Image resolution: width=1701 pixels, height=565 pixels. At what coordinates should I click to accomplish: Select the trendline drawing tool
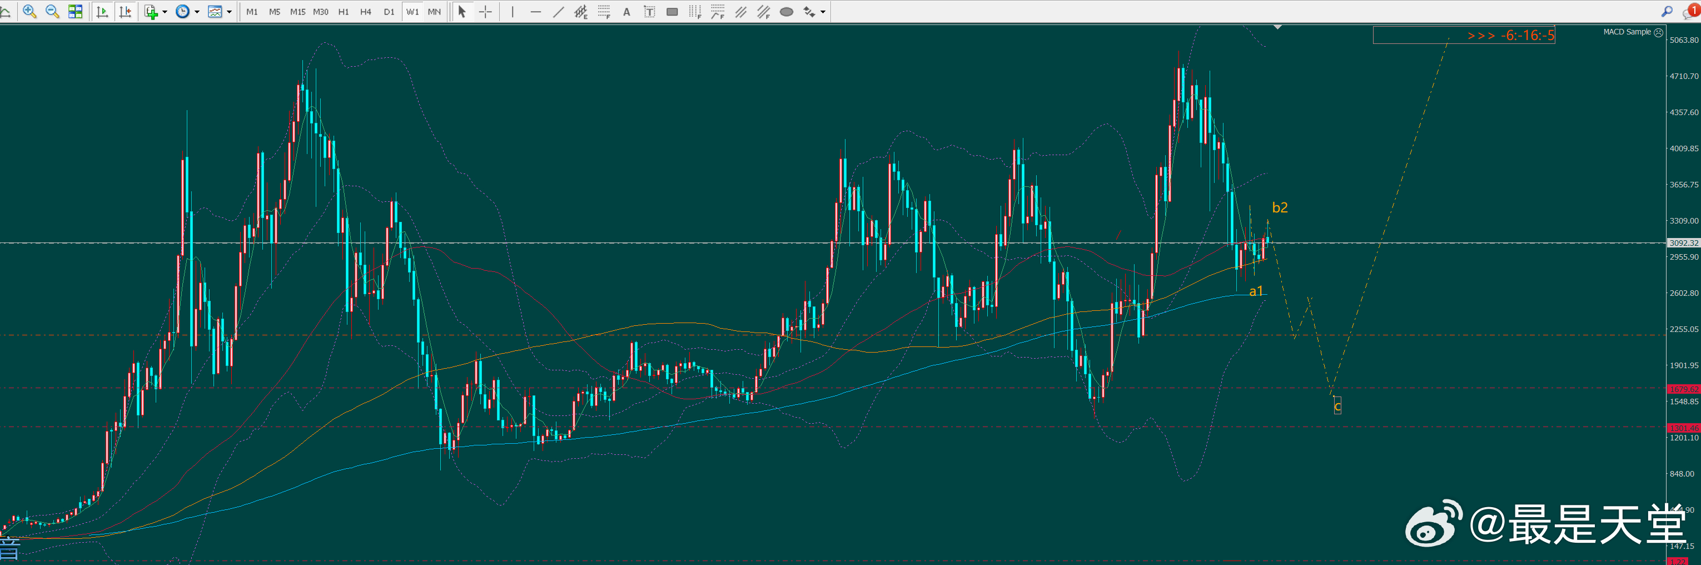click(558, 11)
